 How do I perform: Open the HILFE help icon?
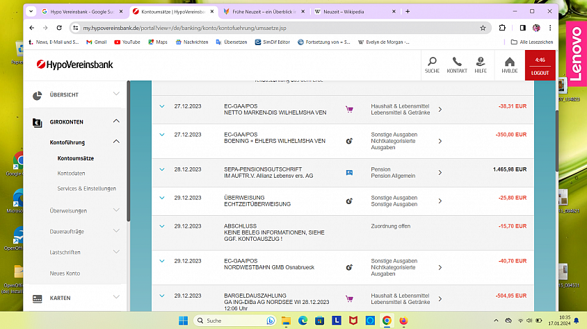click(481, 61)
